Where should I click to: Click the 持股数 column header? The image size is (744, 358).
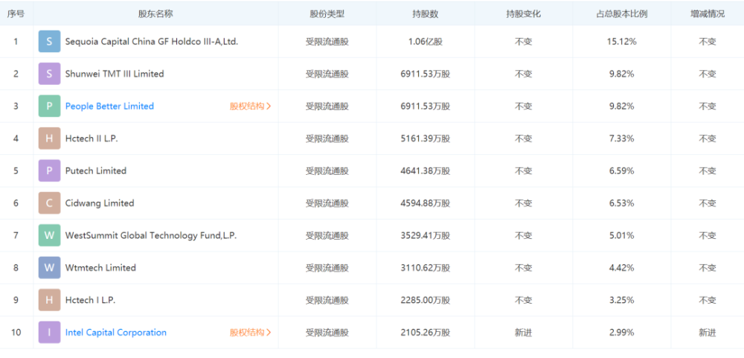tap(425, 13)
